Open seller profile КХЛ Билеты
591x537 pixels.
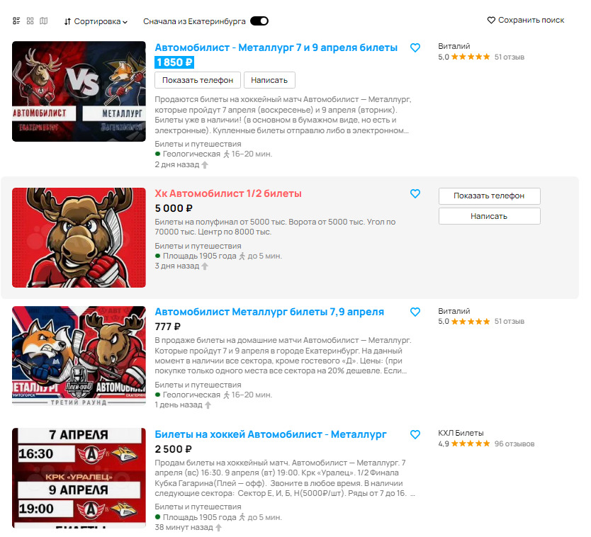[461, 433]
